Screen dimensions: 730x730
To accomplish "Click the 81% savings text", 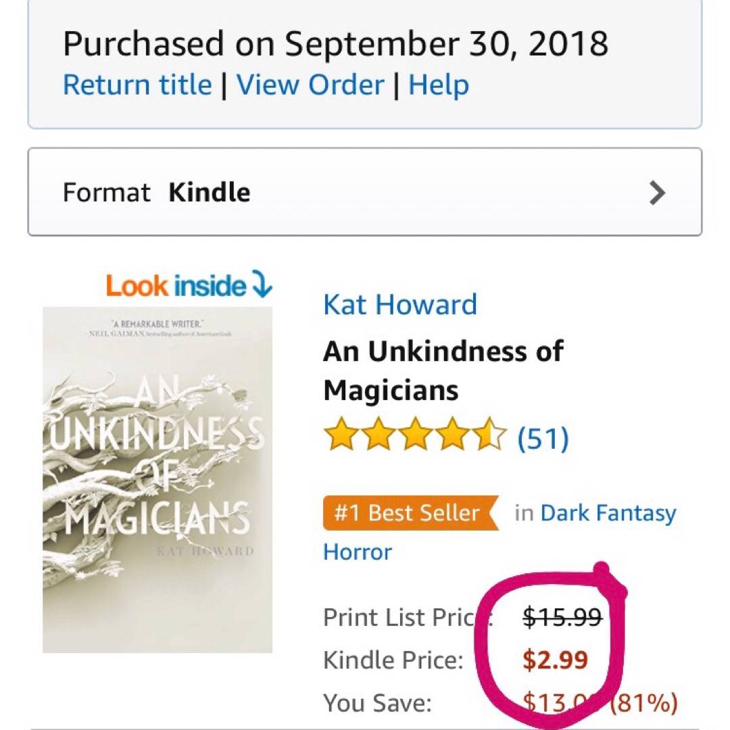I will click(643, 703).
